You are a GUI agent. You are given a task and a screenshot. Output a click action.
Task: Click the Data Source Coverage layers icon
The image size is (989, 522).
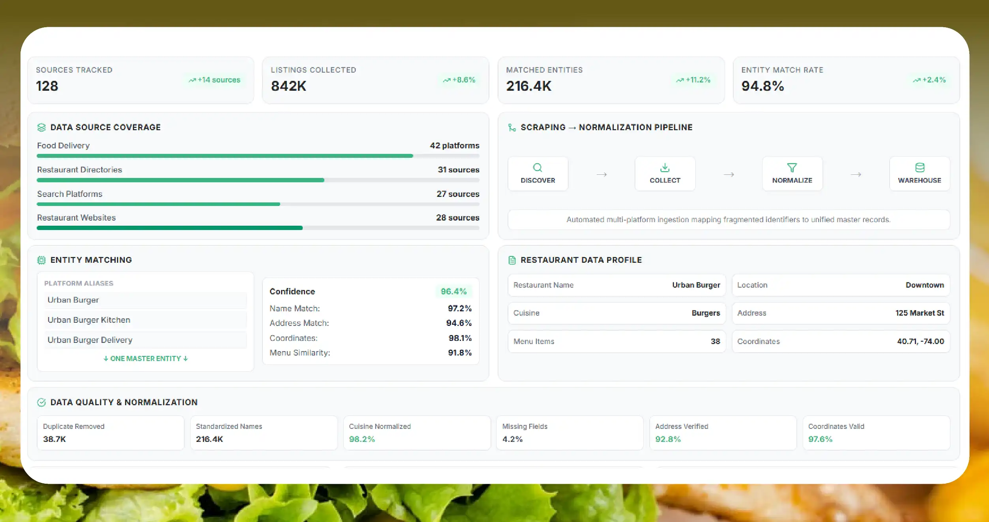[41, 127]
